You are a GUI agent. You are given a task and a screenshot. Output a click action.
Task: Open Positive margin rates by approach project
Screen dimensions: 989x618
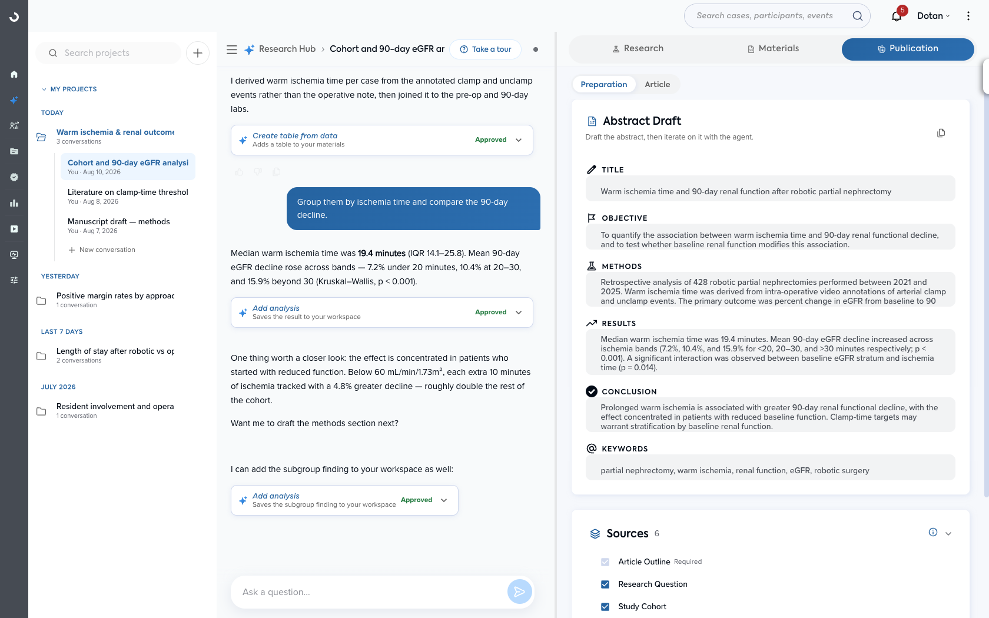pos(115,300)
